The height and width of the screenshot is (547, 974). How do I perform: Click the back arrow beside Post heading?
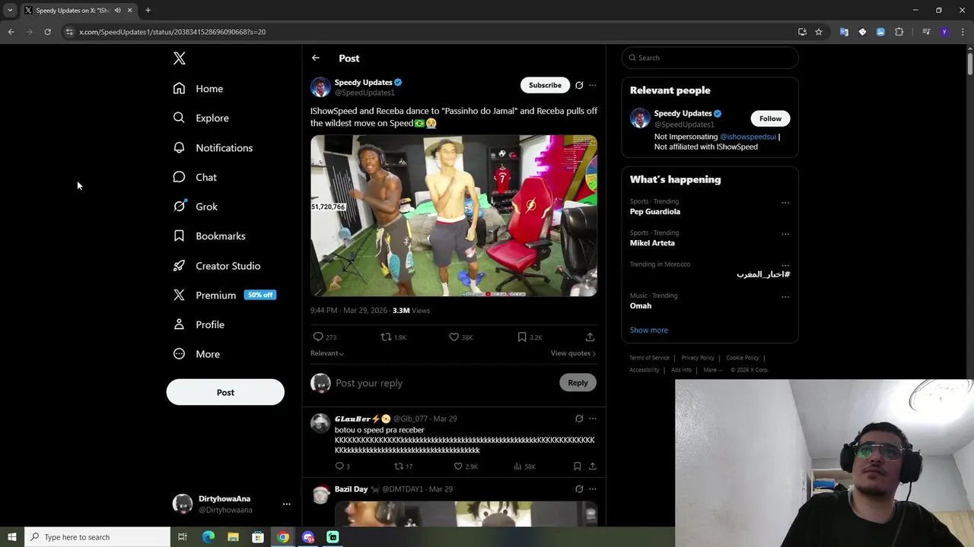[x=316, y=58]
